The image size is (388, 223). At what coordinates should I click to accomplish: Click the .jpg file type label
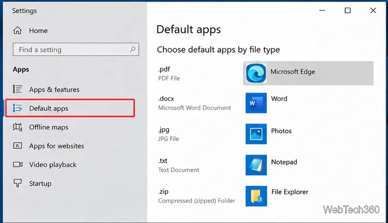163,130
